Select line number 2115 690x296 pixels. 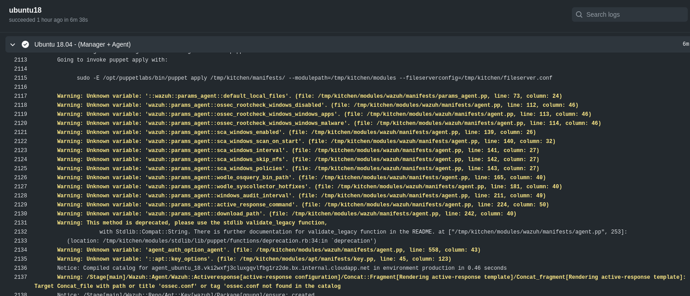[20, 78]
